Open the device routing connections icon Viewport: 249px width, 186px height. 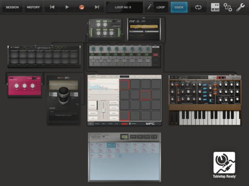pyautogui.click(x=228, y=7)
